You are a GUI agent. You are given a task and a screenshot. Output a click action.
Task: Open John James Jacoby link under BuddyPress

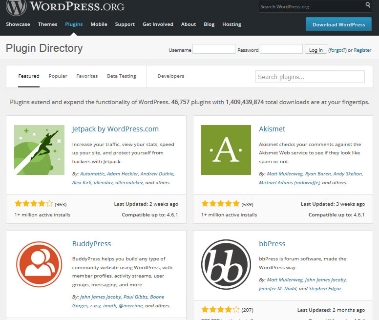tap(101, 297)
